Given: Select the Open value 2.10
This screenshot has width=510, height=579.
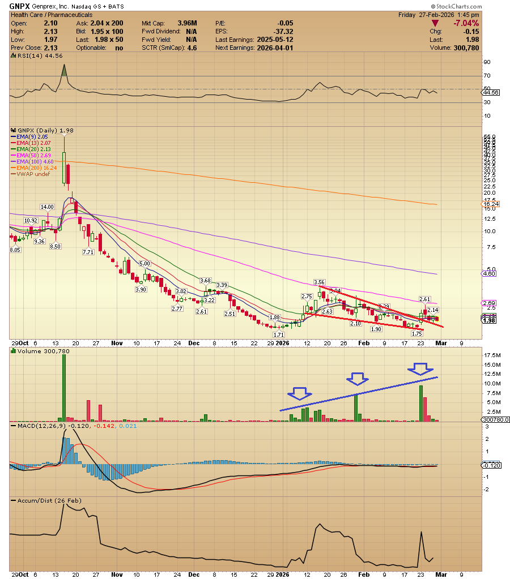Looking at the screenshot, I should [x=50, y=23].
